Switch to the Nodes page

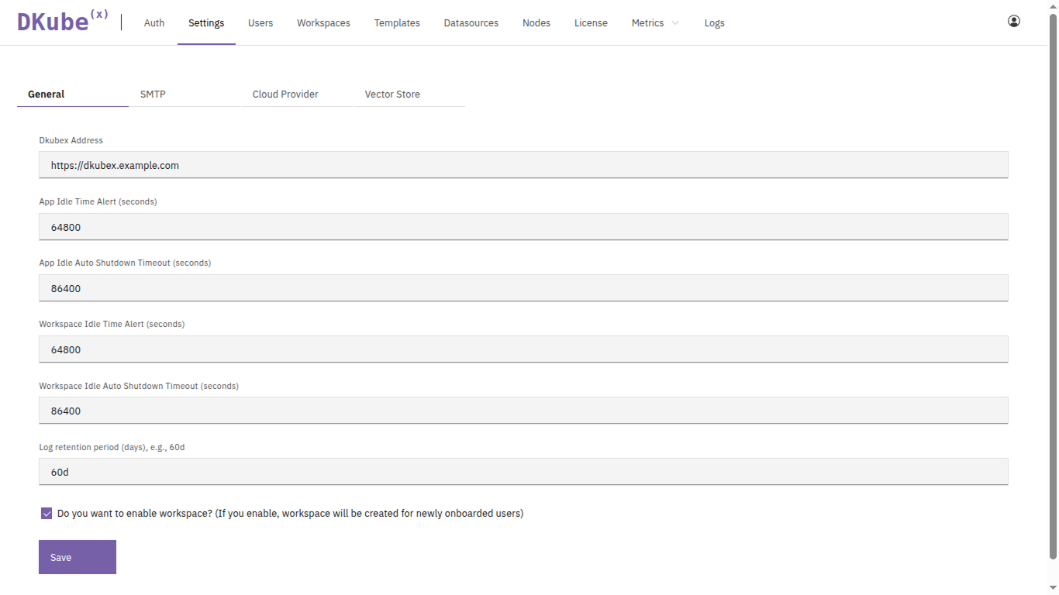(536, 23)
